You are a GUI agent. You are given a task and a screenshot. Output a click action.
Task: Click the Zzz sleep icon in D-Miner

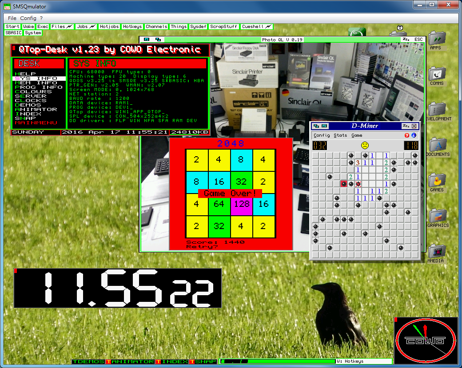click(406, 126)
